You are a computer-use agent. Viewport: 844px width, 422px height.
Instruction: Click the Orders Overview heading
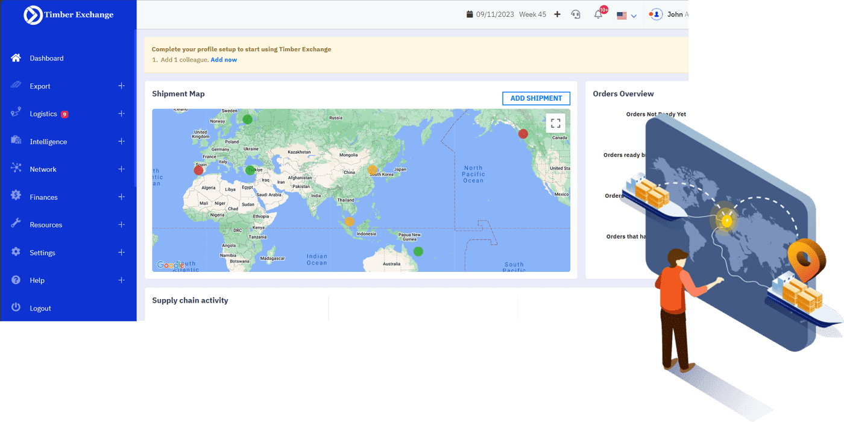tap(623, 93)
